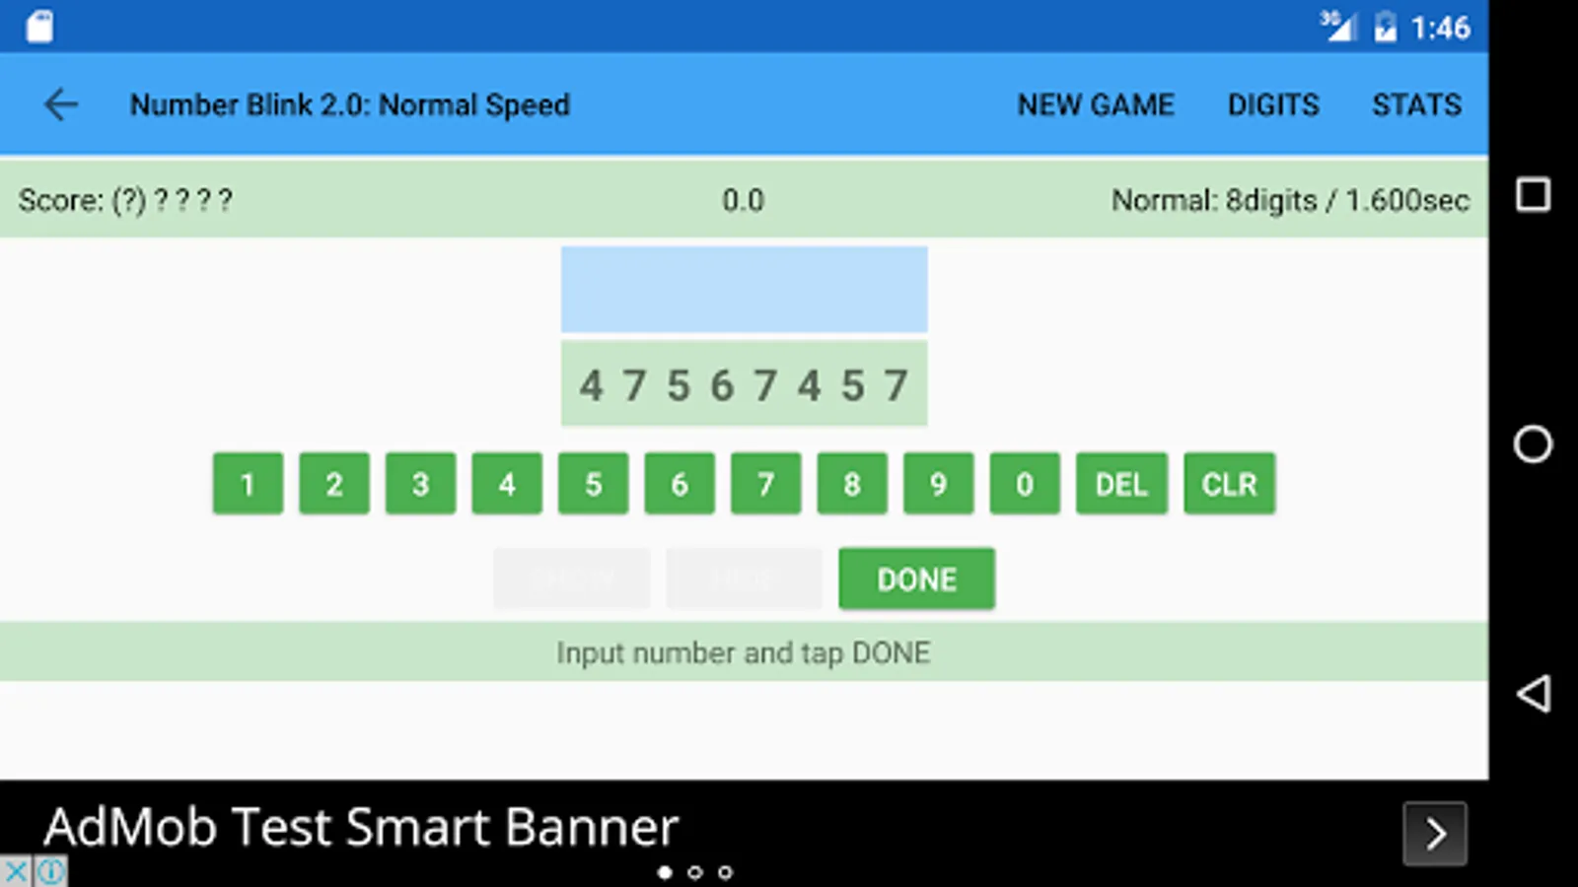1578x887 pixels.
Task: Tap the number 4 key
Action: [507, 484]
